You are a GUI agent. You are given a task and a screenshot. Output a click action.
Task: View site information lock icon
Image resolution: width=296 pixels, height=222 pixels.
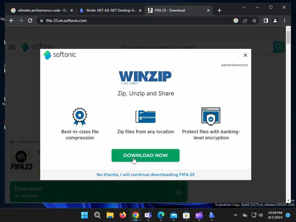point(42,21)
